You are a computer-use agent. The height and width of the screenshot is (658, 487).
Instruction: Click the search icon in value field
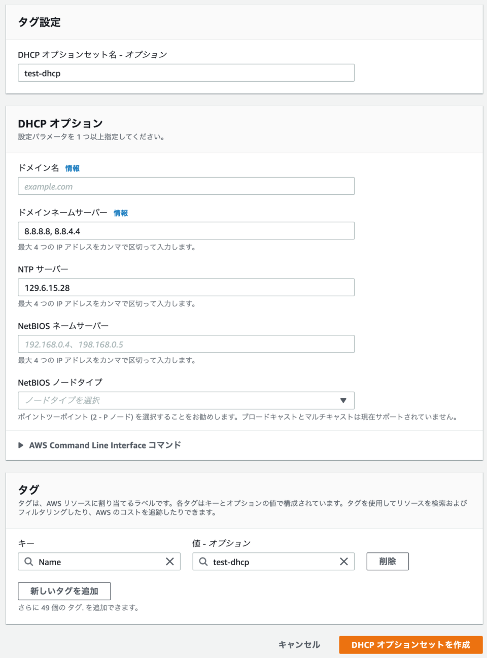(x=203, y=562)
